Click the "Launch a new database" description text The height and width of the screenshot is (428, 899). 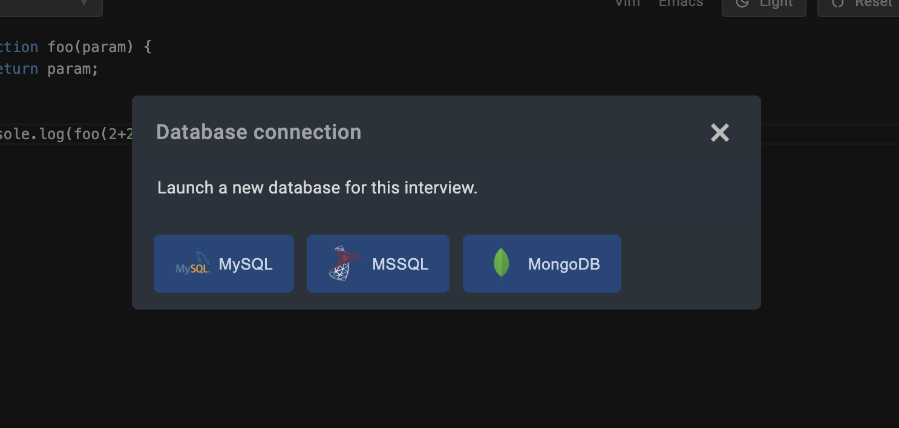pos(317,188)
